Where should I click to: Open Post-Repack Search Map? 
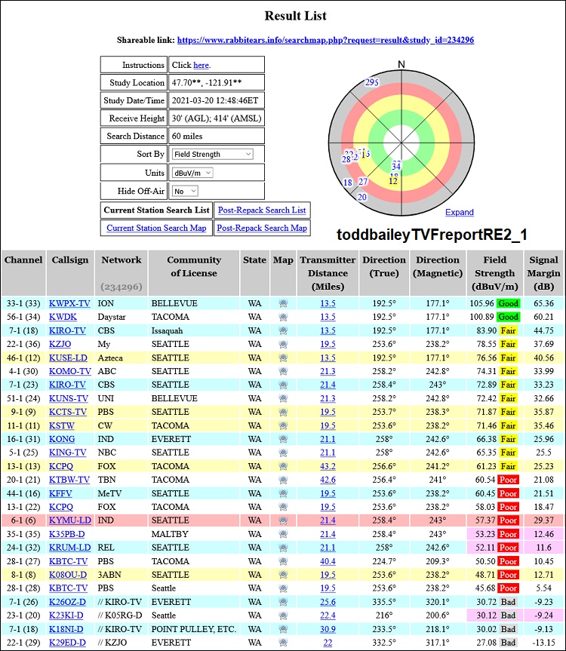pyautogui.click(x=261, y=228)
